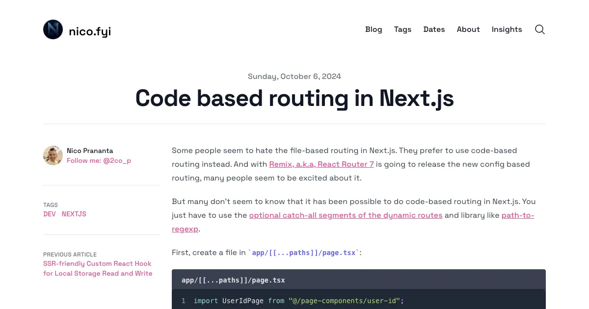Select the code block header 'app/[[...paths]]/page.tsx'

[233, 280]
